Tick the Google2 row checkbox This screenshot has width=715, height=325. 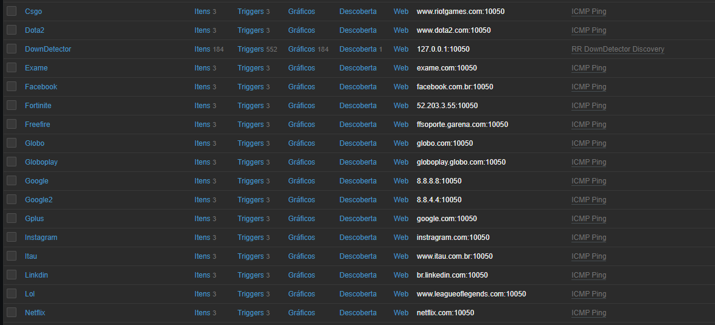coord(12,199)
